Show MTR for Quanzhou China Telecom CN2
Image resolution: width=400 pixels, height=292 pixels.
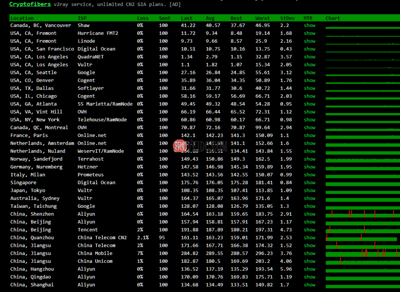tap(309, 238)
